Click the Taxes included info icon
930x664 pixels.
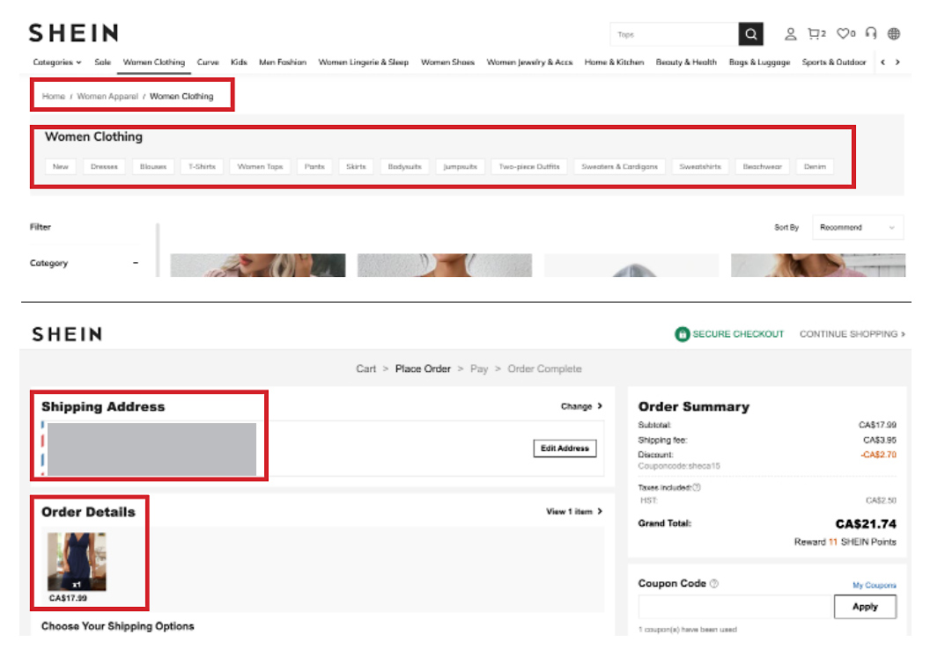[697, 487]
